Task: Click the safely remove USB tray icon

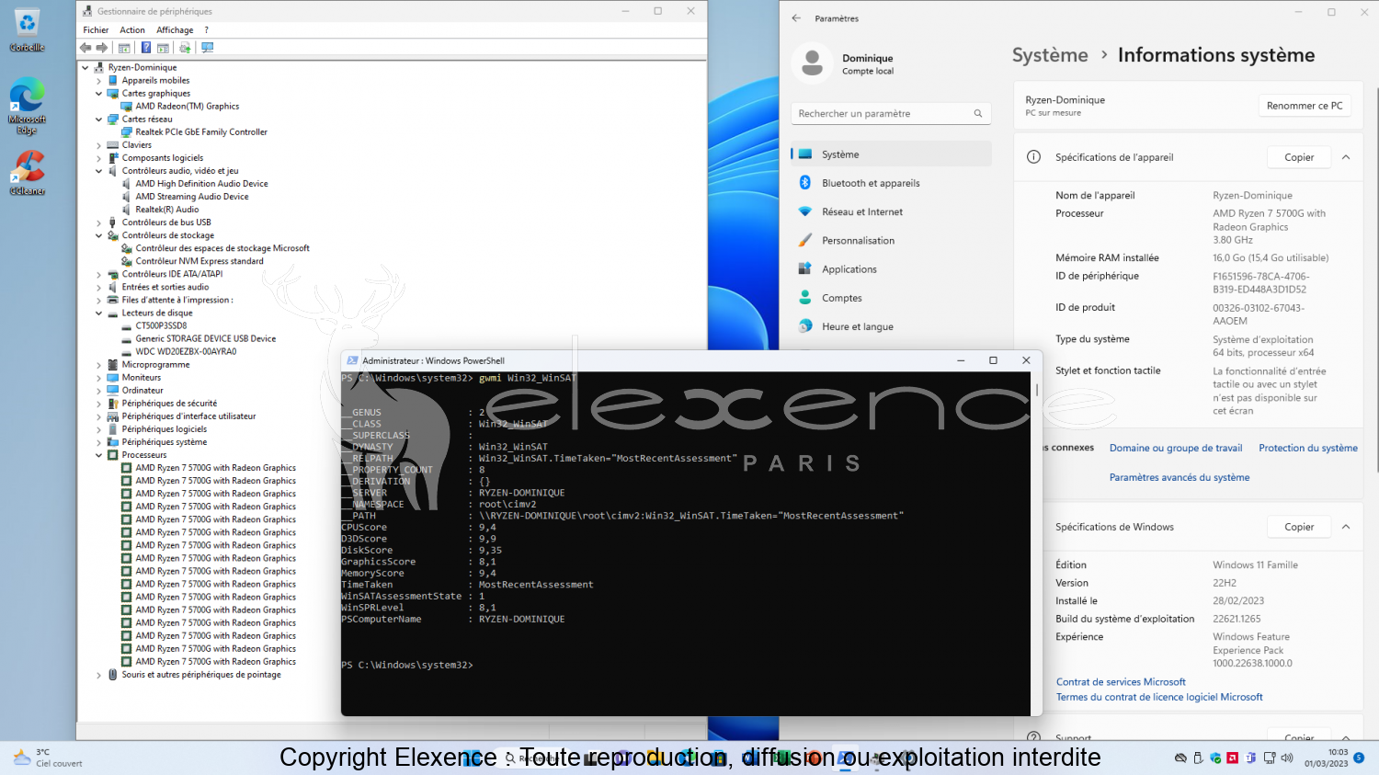Action: pos(1198,758)
